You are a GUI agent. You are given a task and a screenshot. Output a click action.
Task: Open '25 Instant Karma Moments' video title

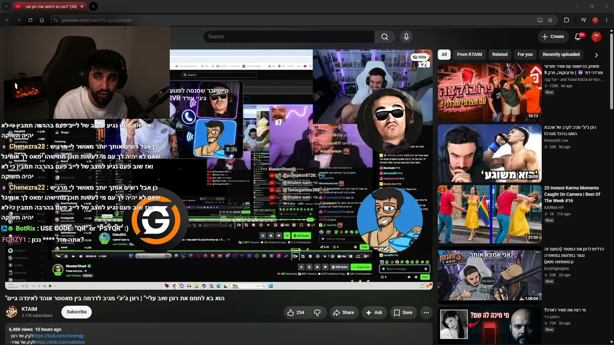coord(572,194)
